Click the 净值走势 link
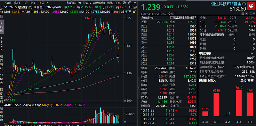Screen dimensions: 256x126 coord(147,18)
